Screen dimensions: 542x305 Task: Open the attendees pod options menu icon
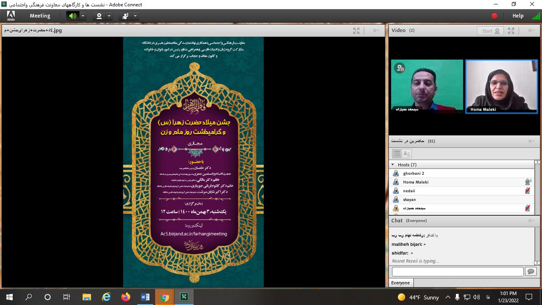point(531,141)
